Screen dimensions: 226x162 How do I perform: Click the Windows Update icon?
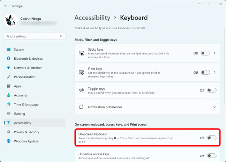click(9, 141)
